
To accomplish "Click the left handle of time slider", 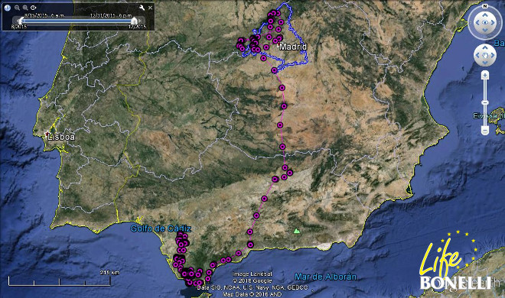I will (x=21, y=21).
